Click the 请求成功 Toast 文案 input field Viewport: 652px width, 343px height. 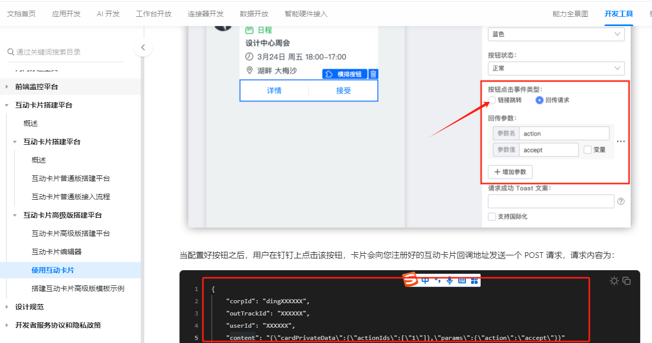point(551,201)
